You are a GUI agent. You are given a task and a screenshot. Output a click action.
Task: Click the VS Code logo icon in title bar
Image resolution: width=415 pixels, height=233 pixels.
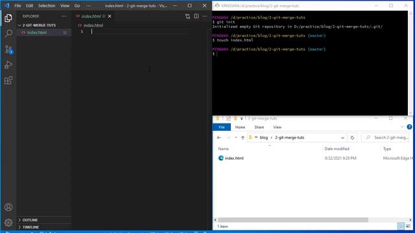pos(7,6)
